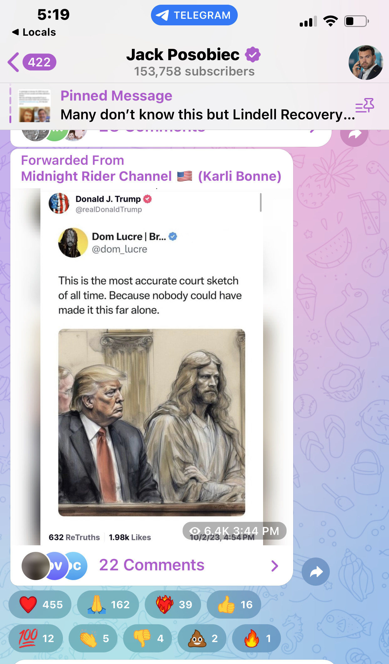Screen dimensions: 389x664
Task: Tap the back arrow with 422 unread badge
Action: coord(32,62)
